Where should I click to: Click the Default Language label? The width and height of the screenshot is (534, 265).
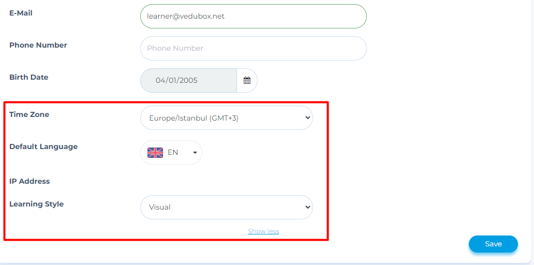(43, 146)
